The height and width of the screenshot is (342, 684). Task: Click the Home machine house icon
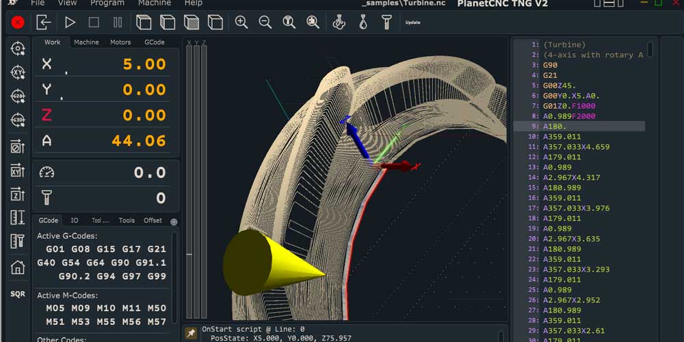pyautogui.click(x=18, y=267)
